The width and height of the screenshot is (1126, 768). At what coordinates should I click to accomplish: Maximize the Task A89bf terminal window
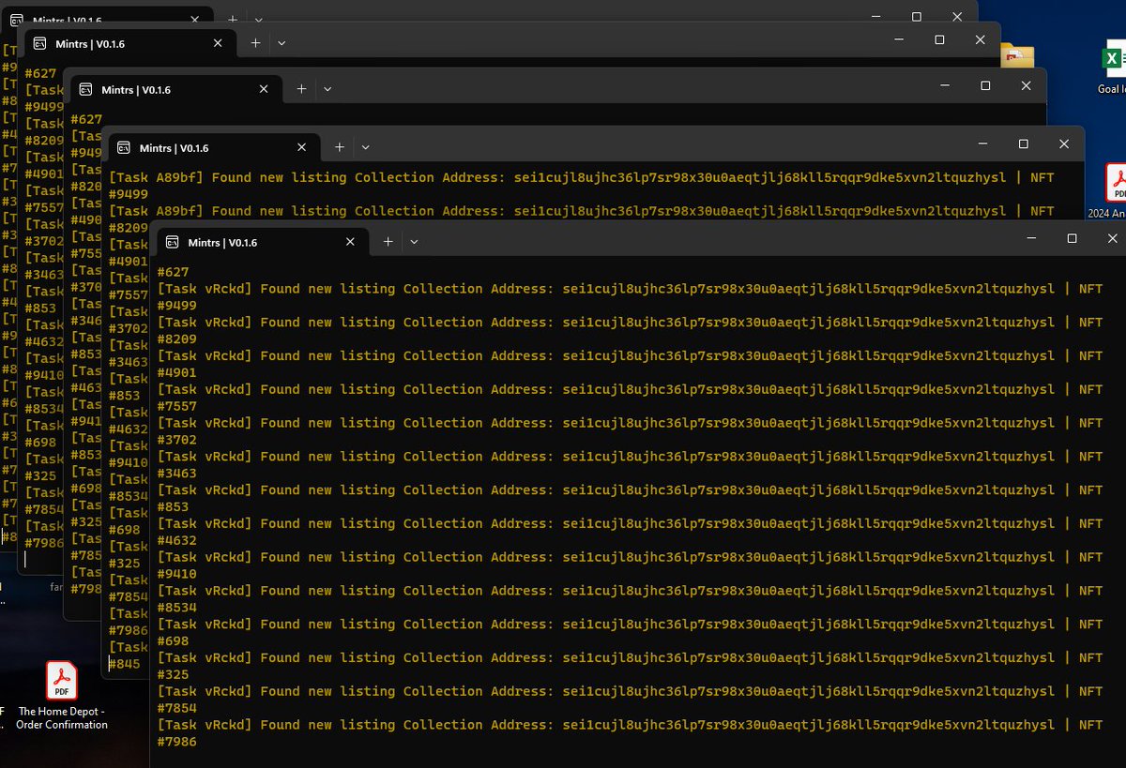[1024, 143]
